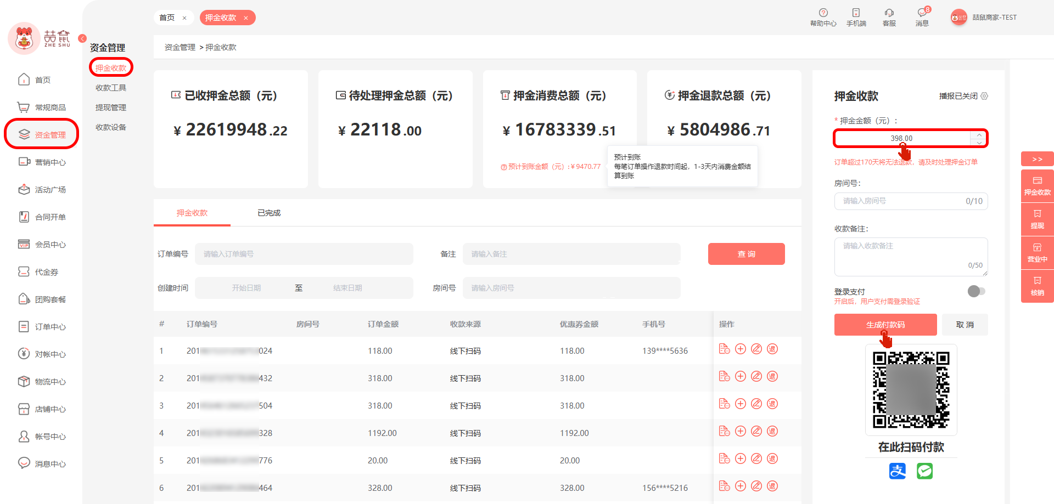Open the 帮助中心 help icon

(823, 13)
